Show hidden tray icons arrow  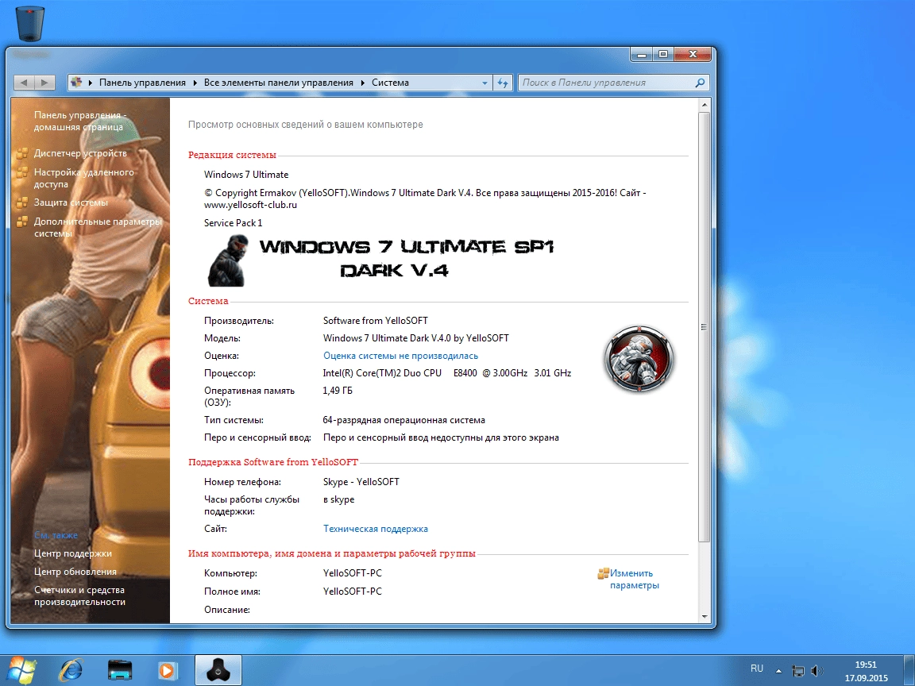[778, 671]
